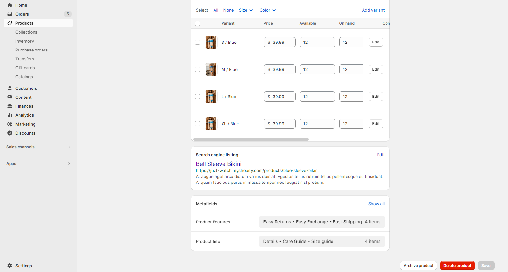Screen dimensions: 508x272
Task: Check the S / Blue variant checkbox
Action: (198, 42)
